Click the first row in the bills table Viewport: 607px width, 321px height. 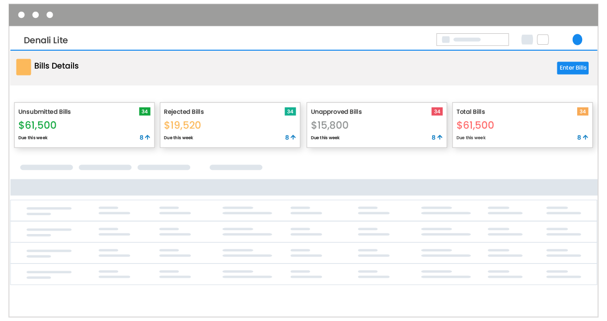click(303, 211)
